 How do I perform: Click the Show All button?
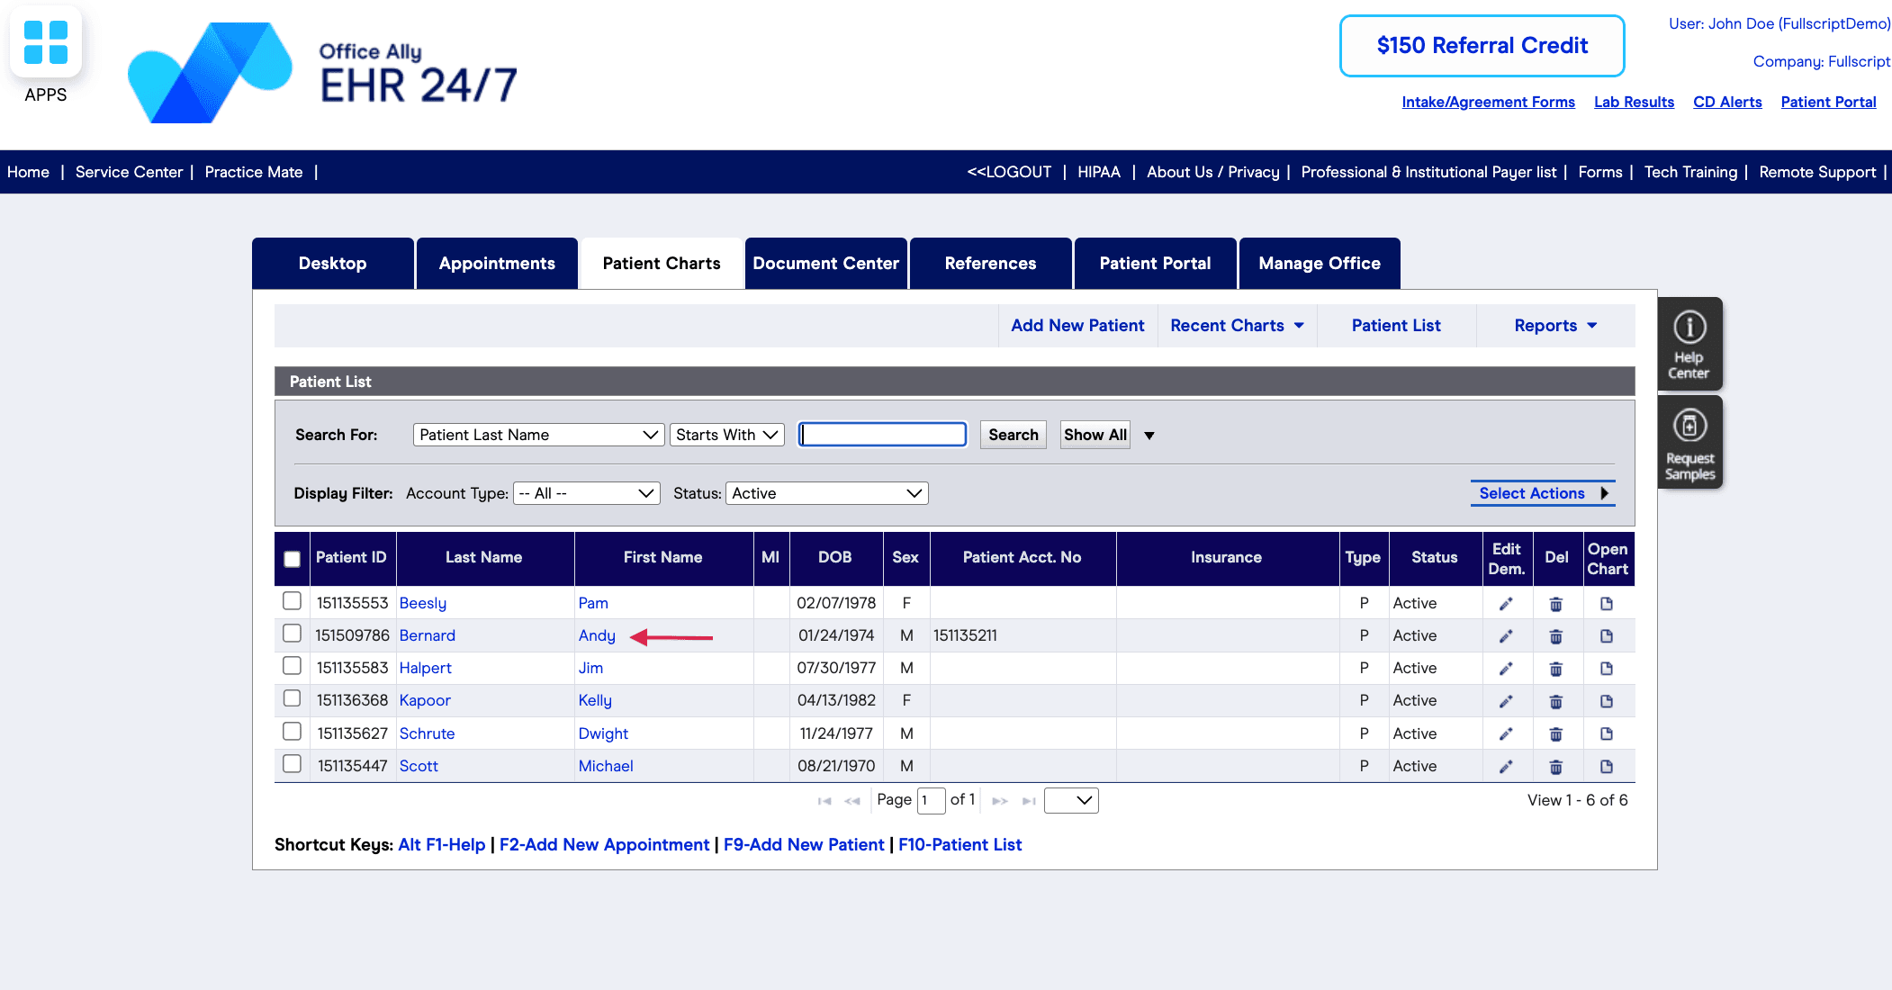(1095, 435)
